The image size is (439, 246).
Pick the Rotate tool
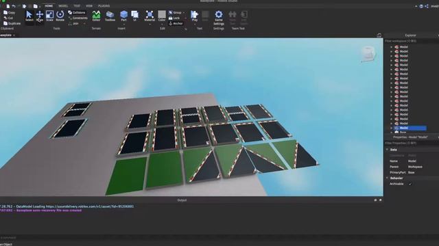(60, 16)
